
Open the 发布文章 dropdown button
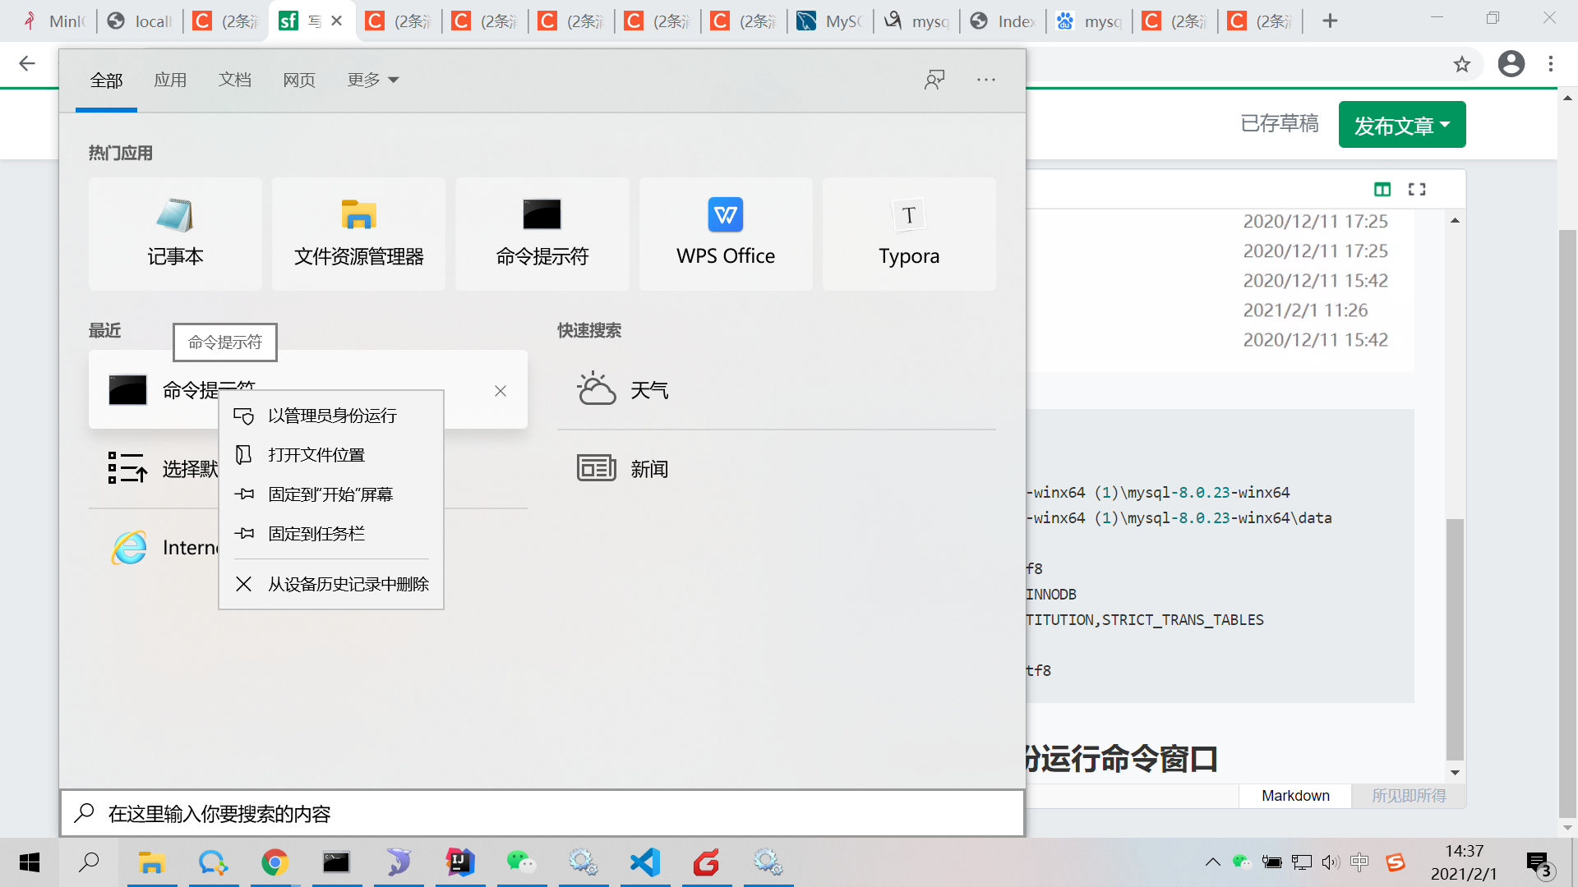pos(1401,126)
